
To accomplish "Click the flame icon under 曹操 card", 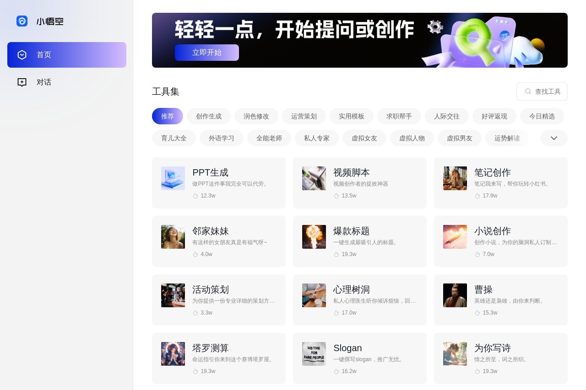I will pos(478,313).
